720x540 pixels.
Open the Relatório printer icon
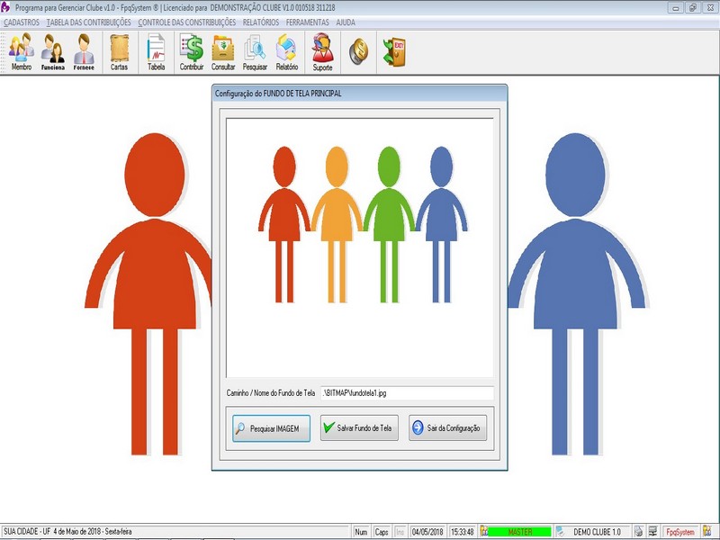pos(287,52)
